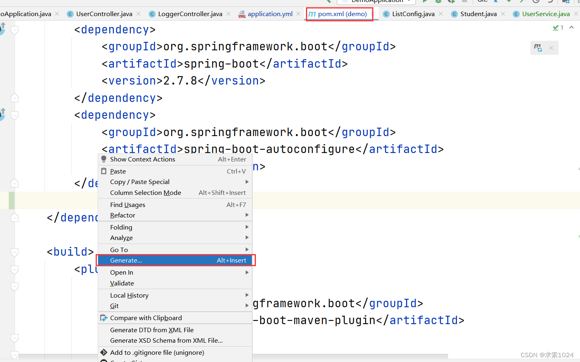The image size is (580, 362).
Task: Choose Generate DTD from XML File
Action: pos(175,330)
